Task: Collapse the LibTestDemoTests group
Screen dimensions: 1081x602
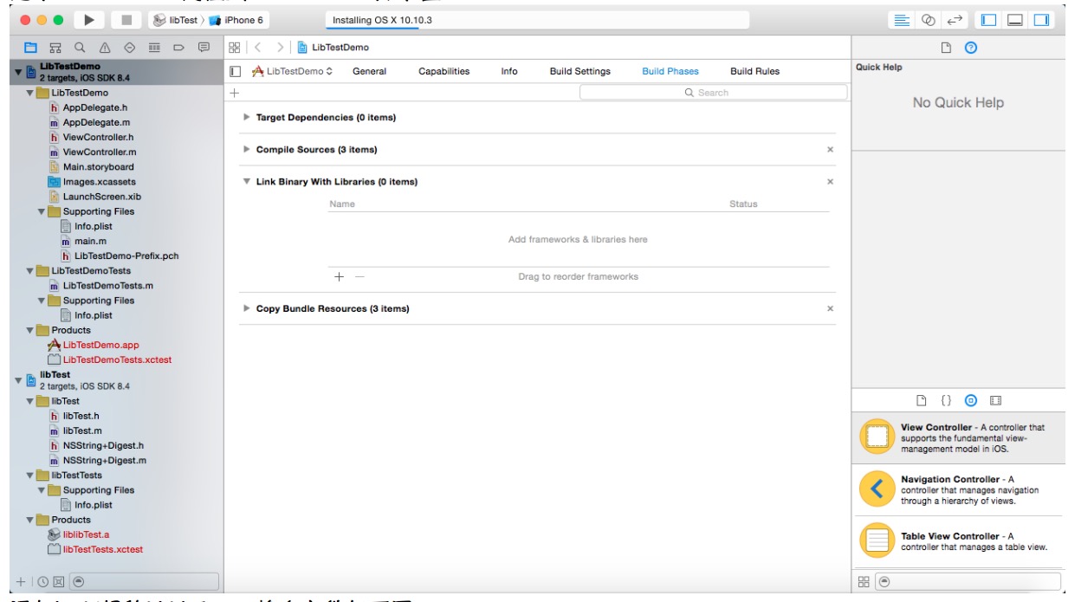Action: click(x=30, y=270)
